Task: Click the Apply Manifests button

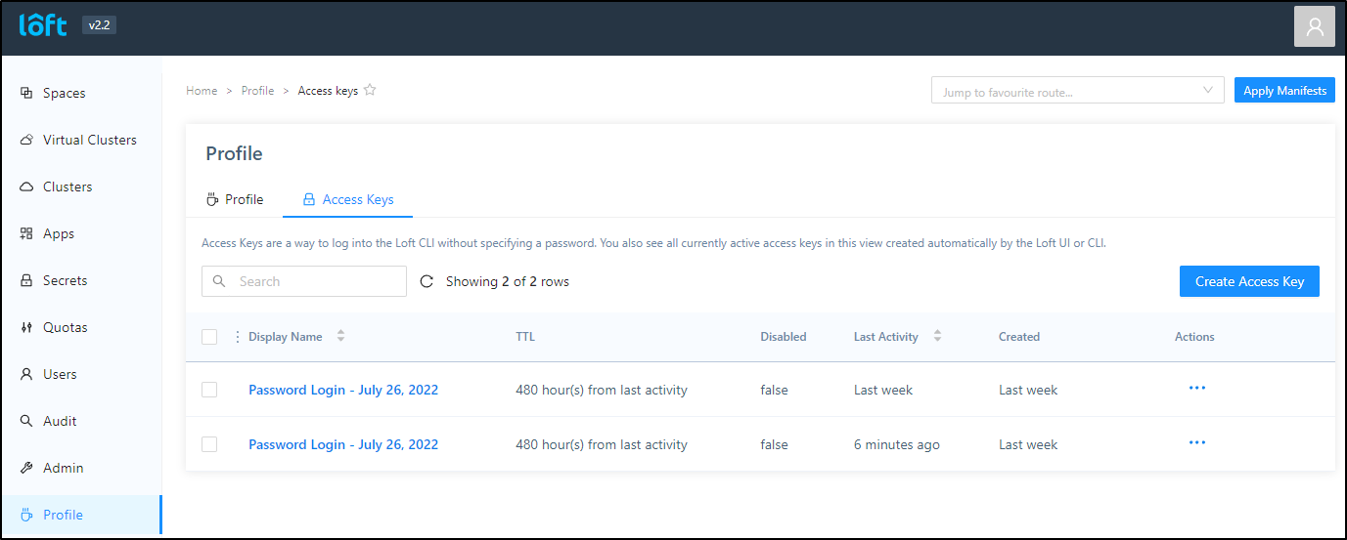Action: (1284, 91)
